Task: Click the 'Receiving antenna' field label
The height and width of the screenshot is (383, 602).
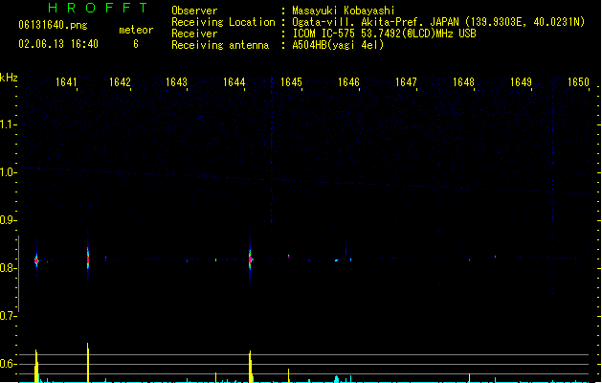Action: point(220,45)
